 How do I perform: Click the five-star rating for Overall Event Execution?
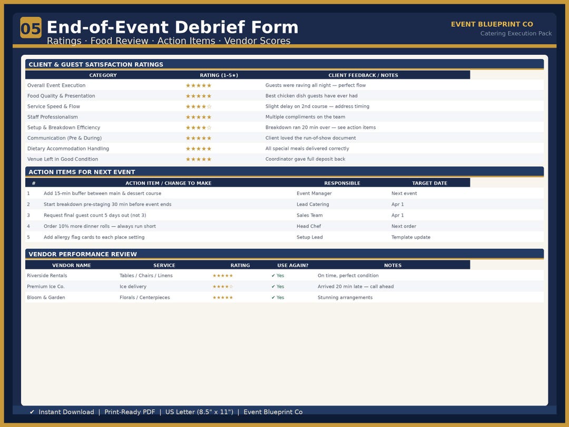199,86
